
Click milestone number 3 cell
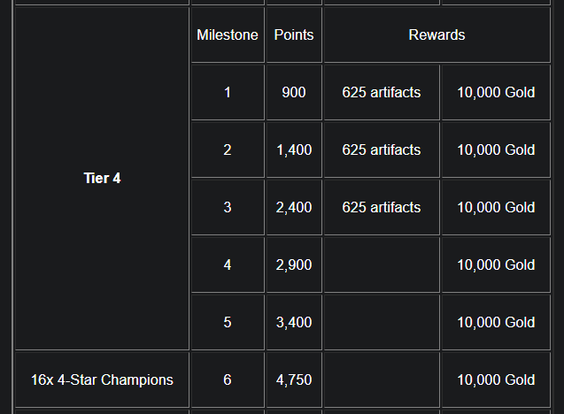tap(228, 207)
